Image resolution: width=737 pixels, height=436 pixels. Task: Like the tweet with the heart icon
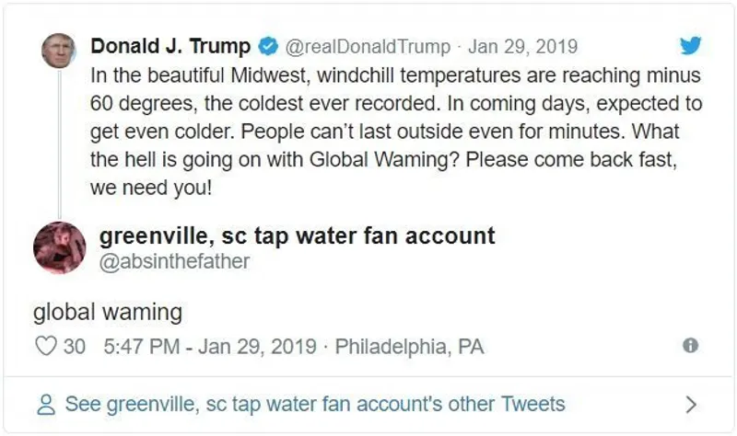[x=45, y=347]
